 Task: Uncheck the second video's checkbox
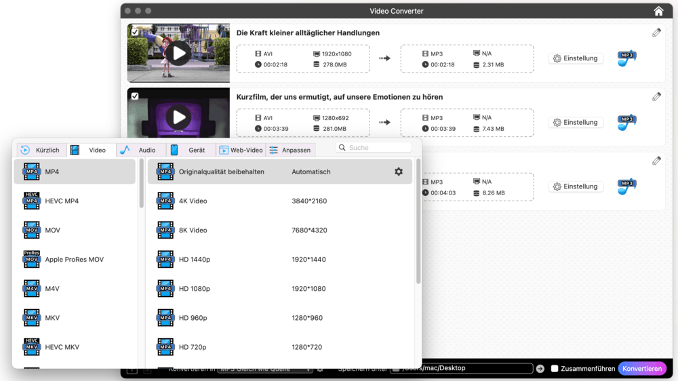tap(135, 96)
